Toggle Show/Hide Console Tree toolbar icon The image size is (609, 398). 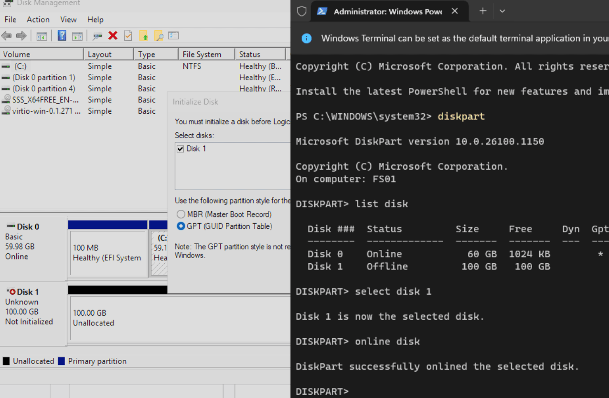[42, 36]
